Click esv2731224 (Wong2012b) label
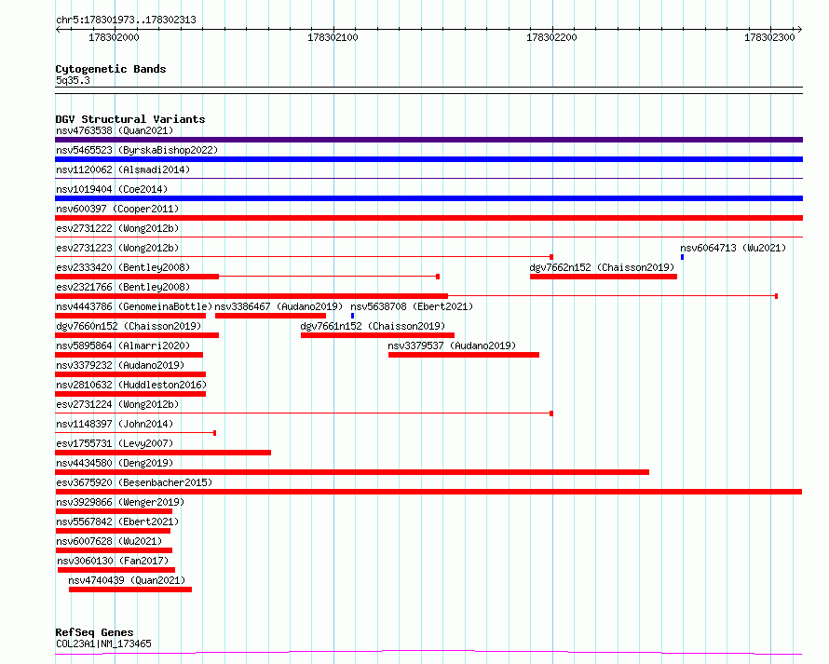The height and width of the screenshot is (664, 829). pyautogui.click(x=117, y=404)
